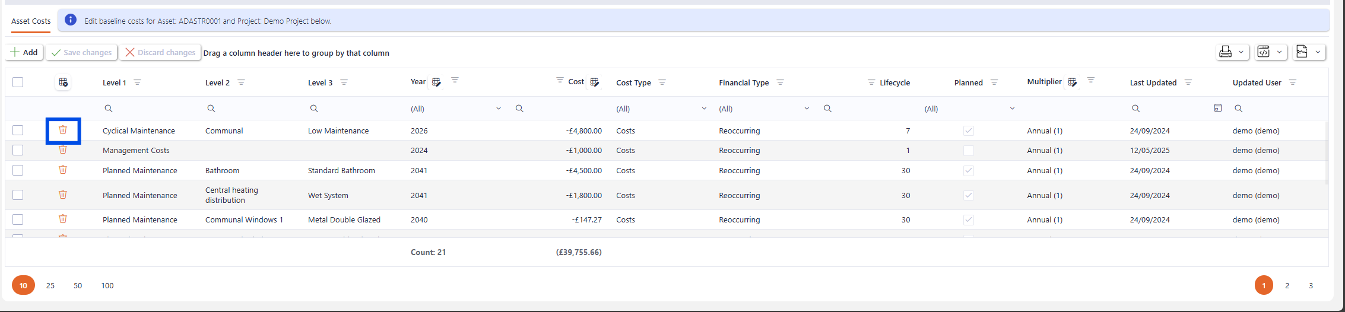1345x312 pixels.
Task: Open the Last Updated date picker icon
Action: pos(1217,109)
